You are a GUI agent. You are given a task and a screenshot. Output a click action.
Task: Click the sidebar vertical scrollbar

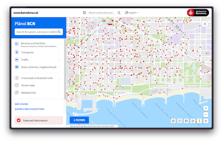pyautogui.click(x=65, y=69)
